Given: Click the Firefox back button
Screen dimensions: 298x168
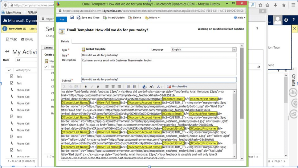Looking at the screenshot, I should pos(6,5).
